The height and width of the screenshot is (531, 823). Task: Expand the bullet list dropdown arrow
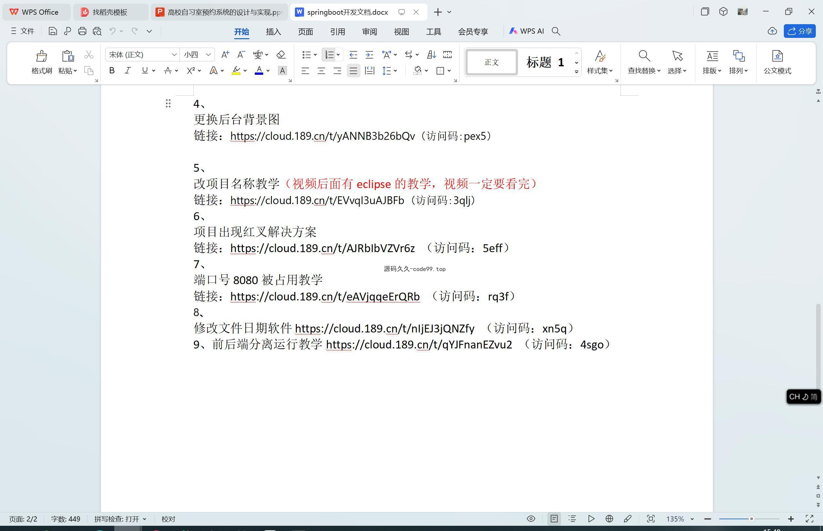point(315,55)
